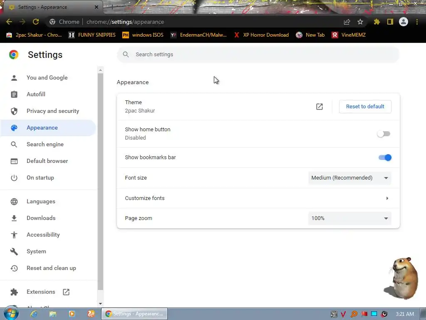Click the Windows Start orb
This screenshot has height=320, width=426.
(11, 313)
